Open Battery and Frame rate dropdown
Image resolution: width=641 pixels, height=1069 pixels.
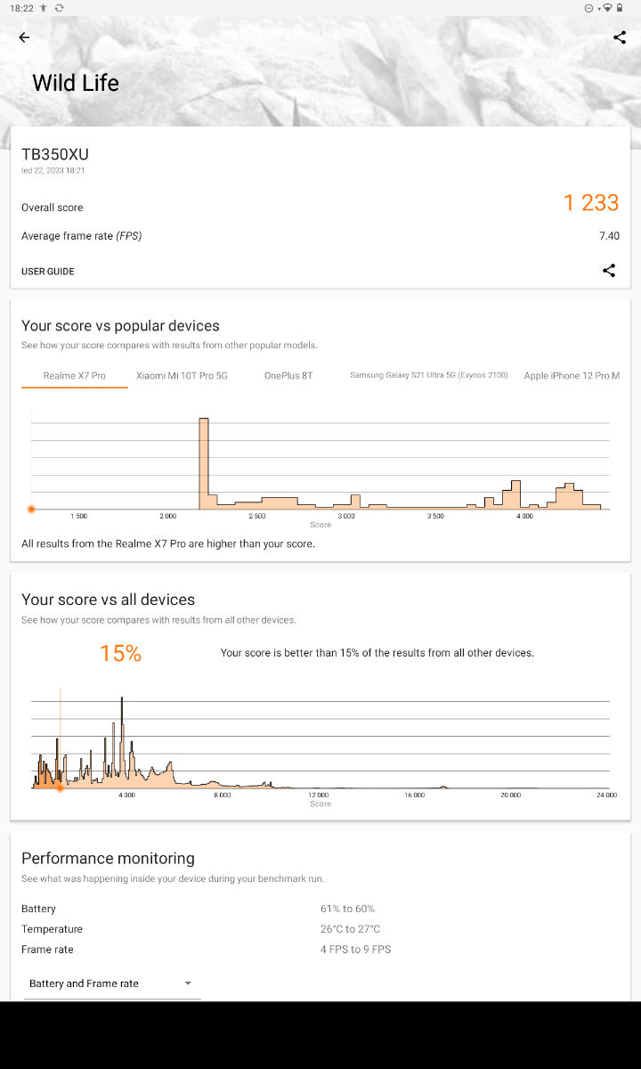pyautogui.click(x=111, y=983)
